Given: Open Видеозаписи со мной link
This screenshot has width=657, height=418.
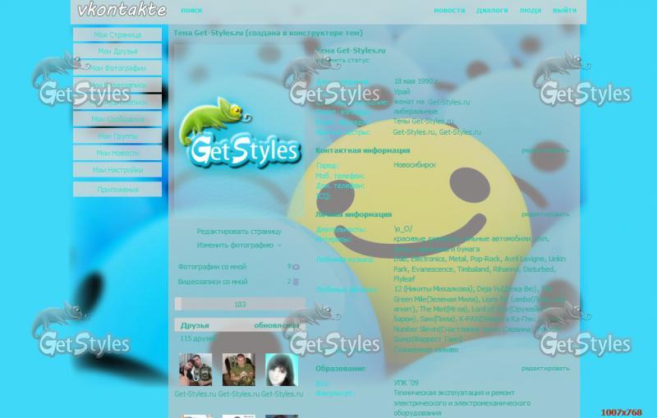Looking at the screenshot, I should 213,282.
